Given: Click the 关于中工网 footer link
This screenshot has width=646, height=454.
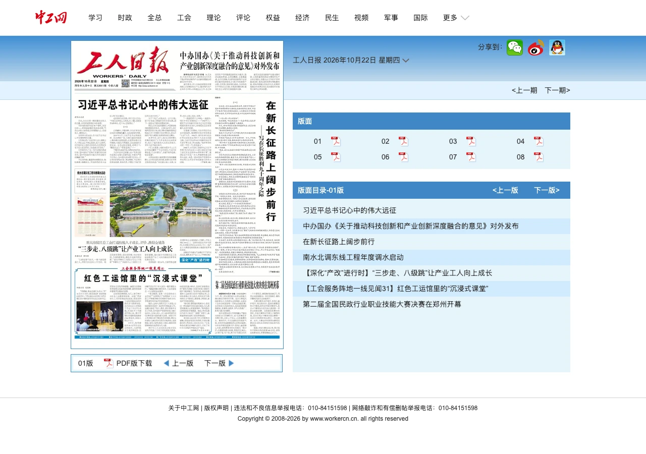Looking at the screenshot, I should pos(184,408).
